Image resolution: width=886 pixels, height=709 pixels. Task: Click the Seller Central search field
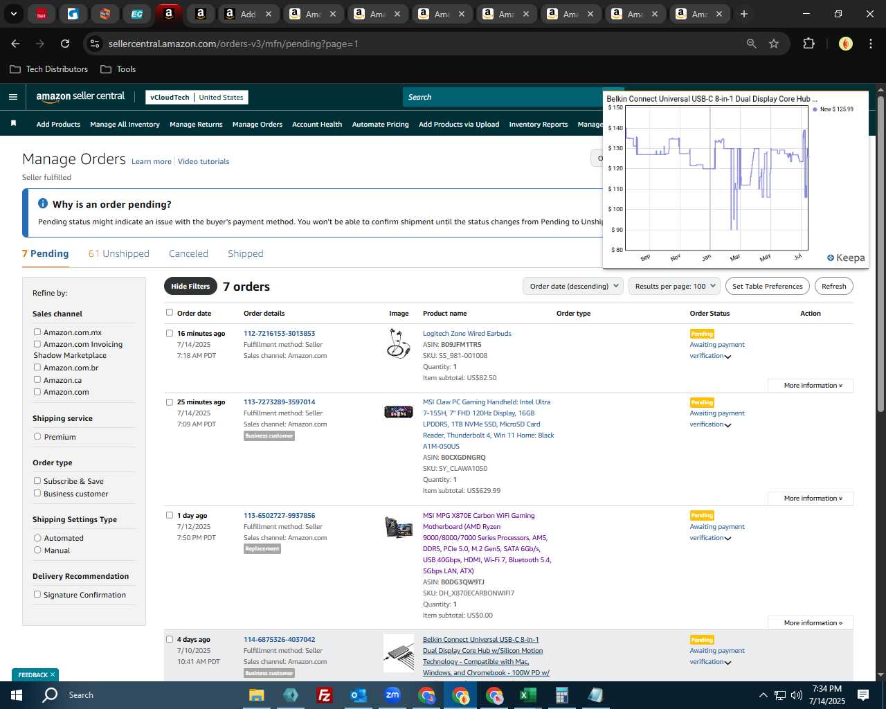tap(502, 97)
